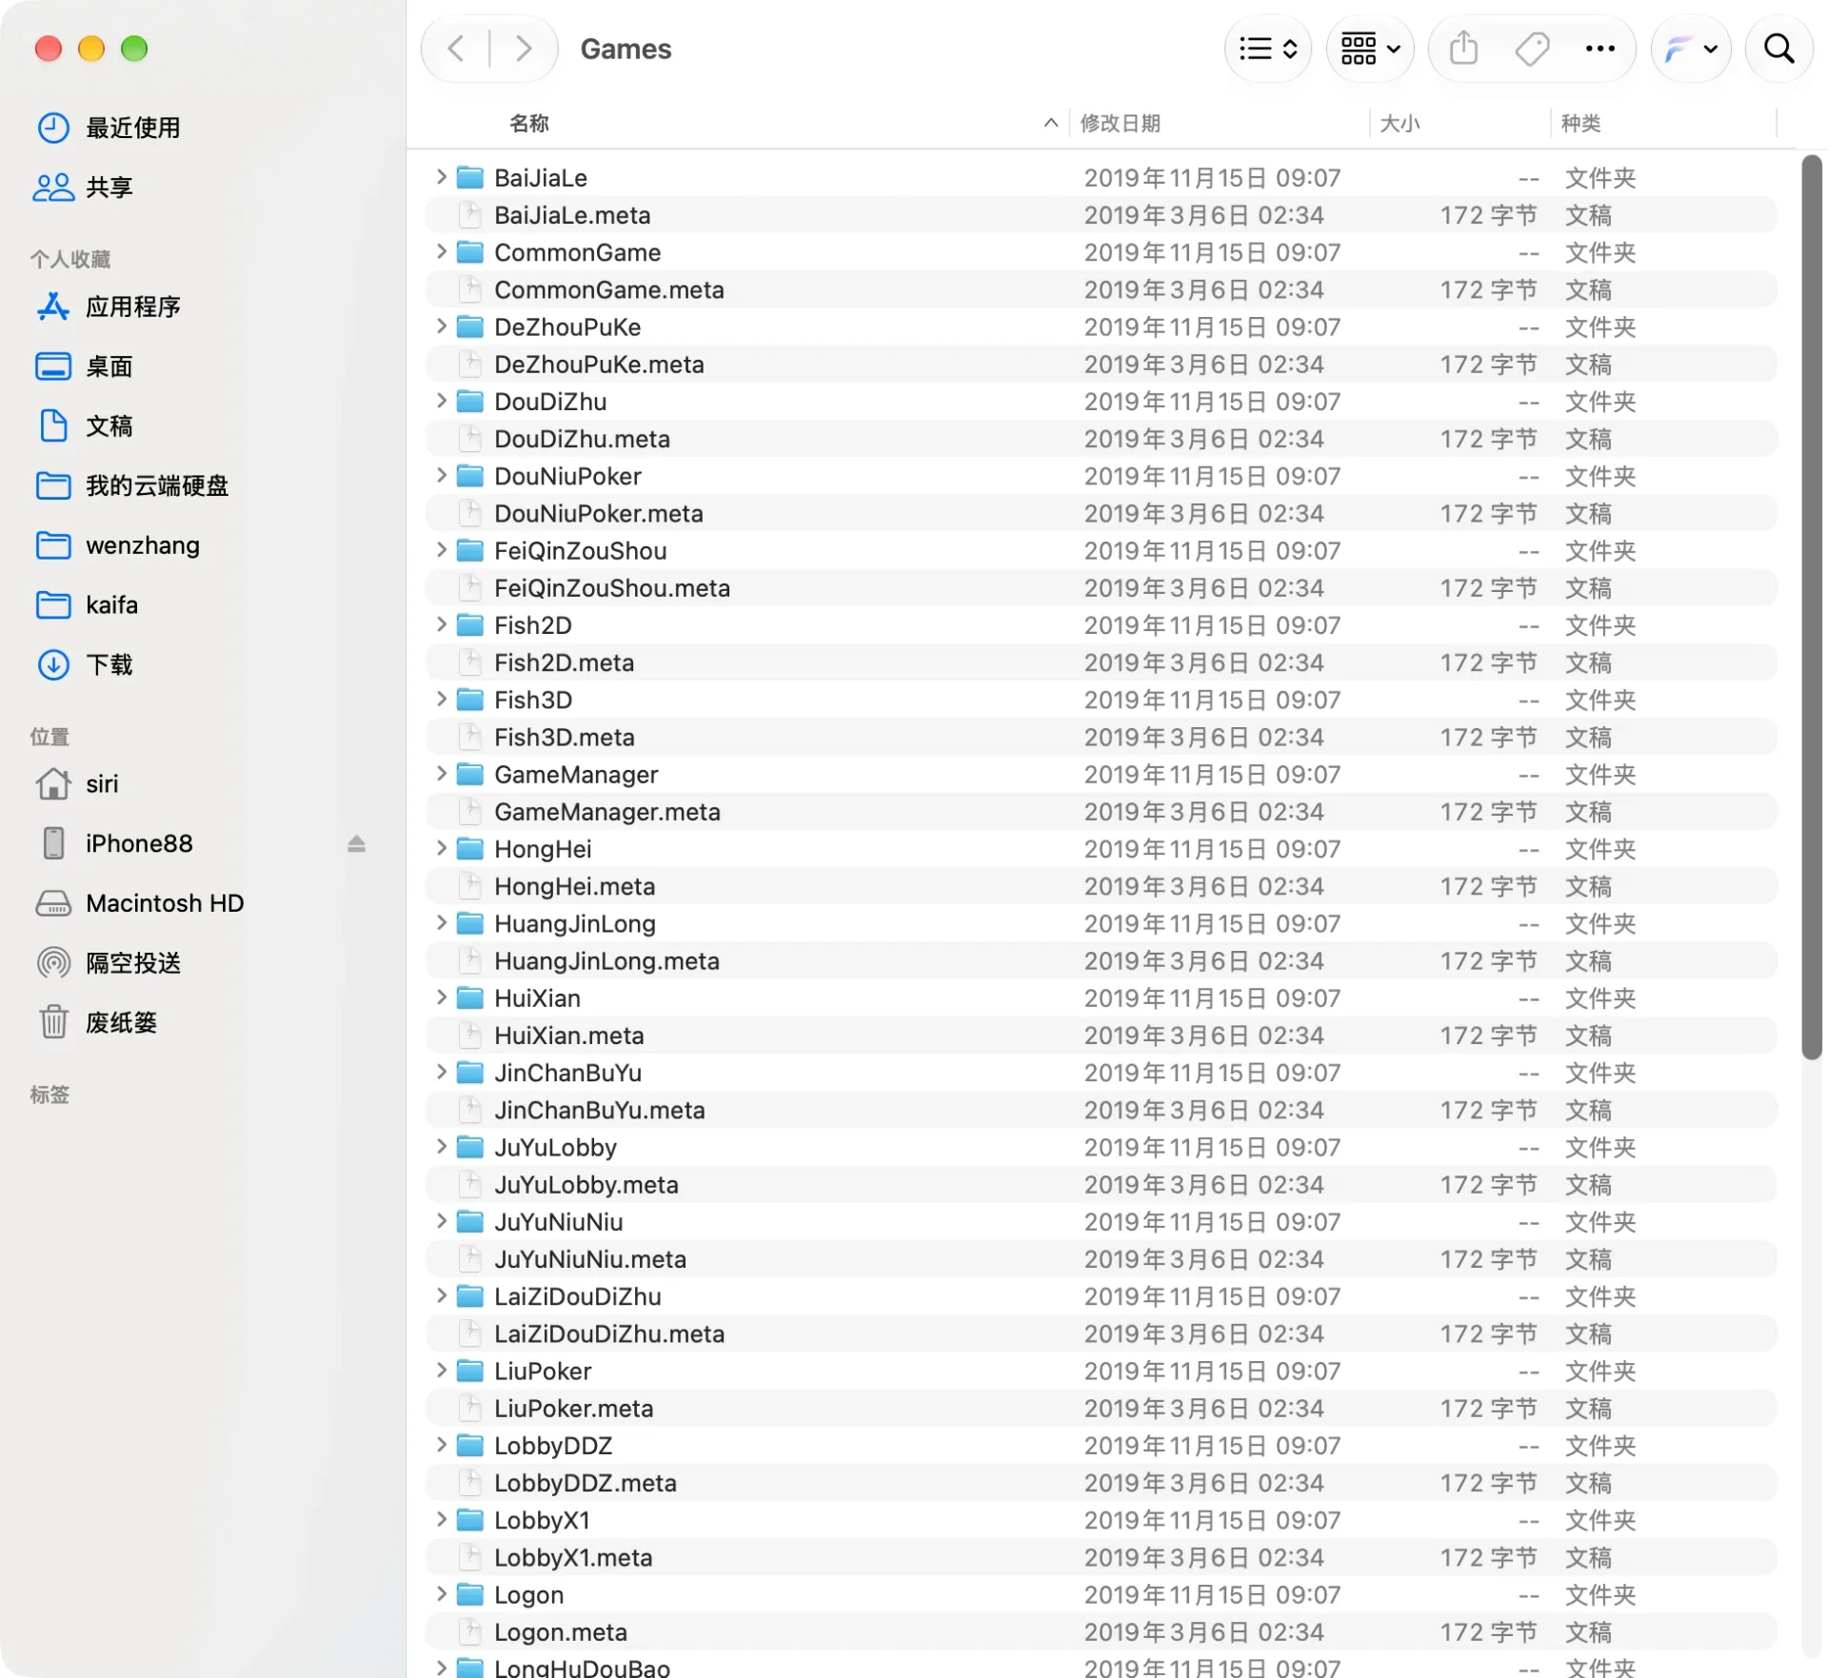Select 共享 in the sidebar
This screenshot has height=1678, width=1828.
coord(109,188)
